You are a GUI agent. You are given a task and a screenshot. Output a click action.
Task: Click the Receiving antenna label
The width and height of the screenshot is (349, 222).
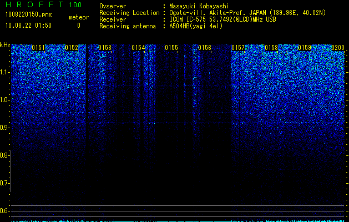[x=128, y=26]
